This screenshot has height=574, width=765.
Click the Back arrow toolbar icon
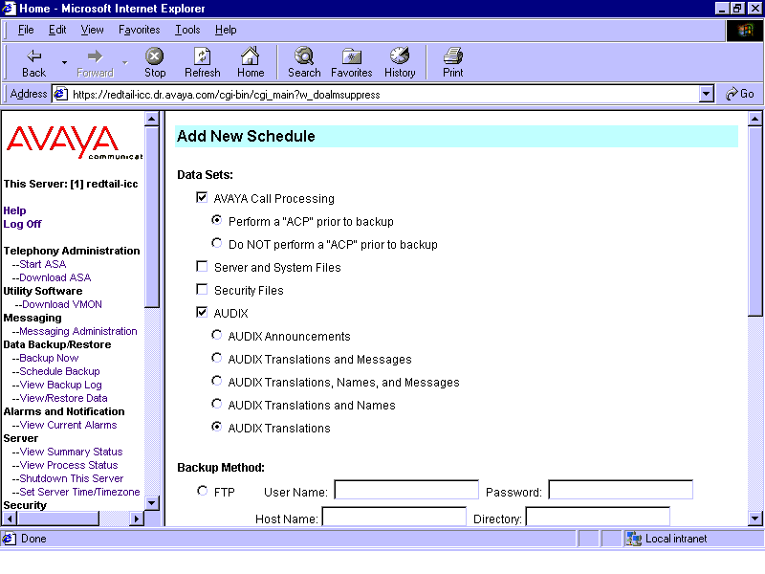click(x=33, y=56)
